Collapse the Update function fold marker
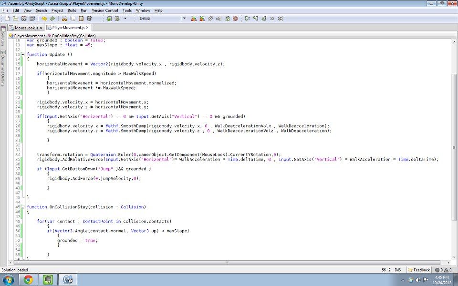The image size is (458, 286). point(23,54)
